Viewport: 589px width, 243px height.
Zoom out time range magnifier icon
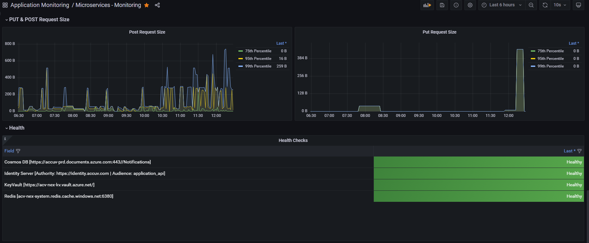[531, 5]
